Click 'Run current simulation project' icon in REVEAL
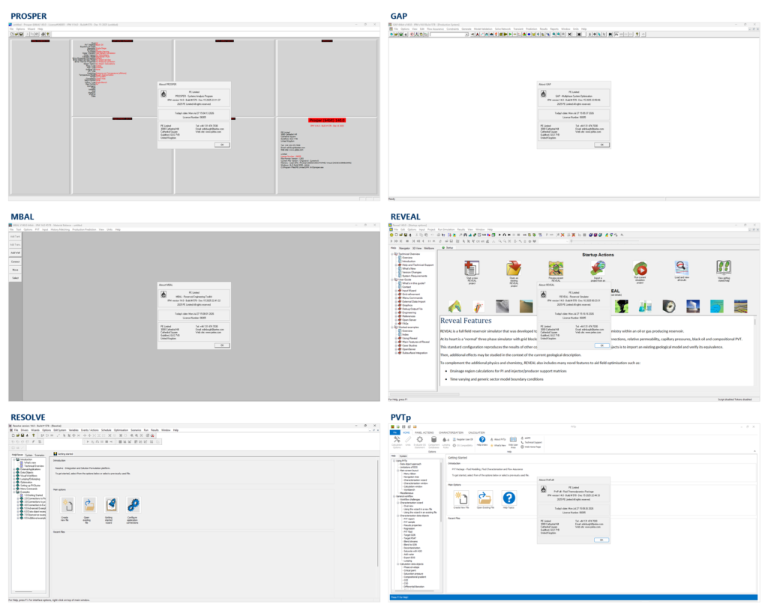Image resolution: width=768 pixels, height=610 pixels. coord(640,268)
